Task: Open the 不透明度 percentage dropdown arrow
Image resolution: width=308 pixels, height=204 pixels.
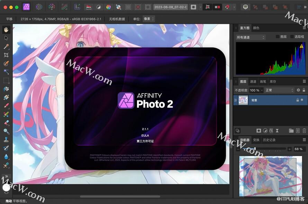Action: [x=262, y=90]
